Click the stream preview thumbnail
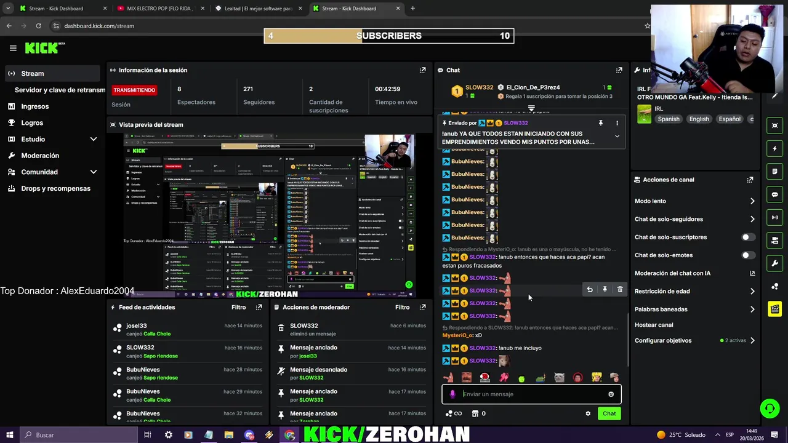Viewport: 788px width, 443px height. pos(269,215)
